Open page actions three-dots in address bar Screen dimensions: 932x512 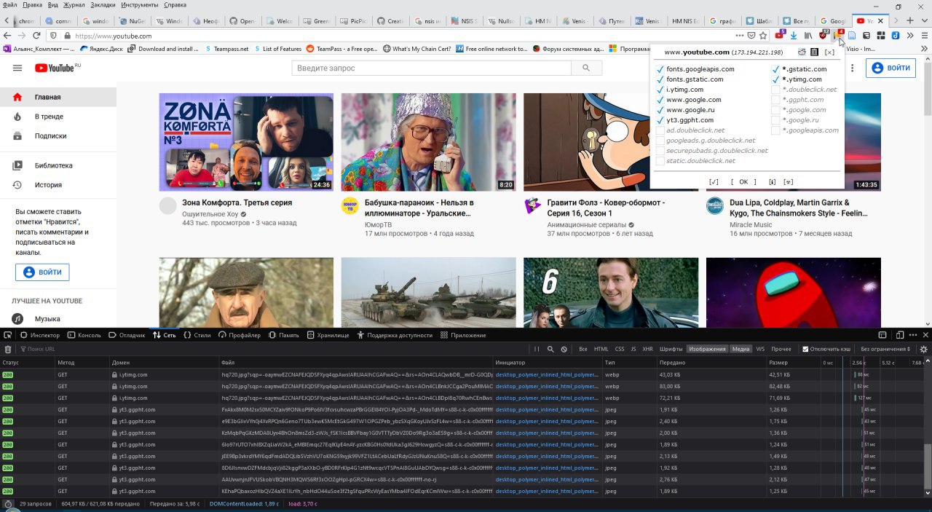[740, 35]
